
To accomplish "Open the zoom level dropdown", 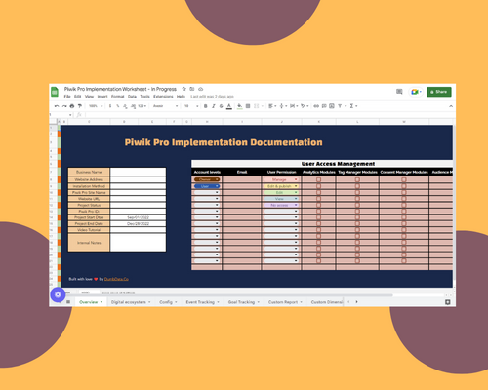I will (96, 106).
